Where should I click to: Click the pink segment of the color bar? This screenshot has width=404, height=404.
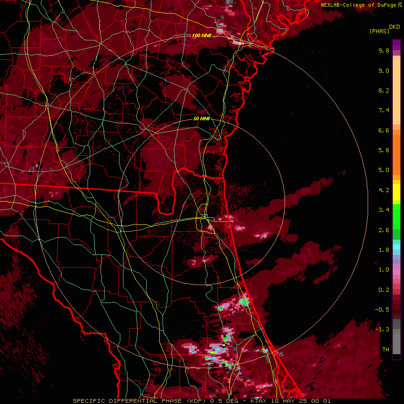coord(396,272)
